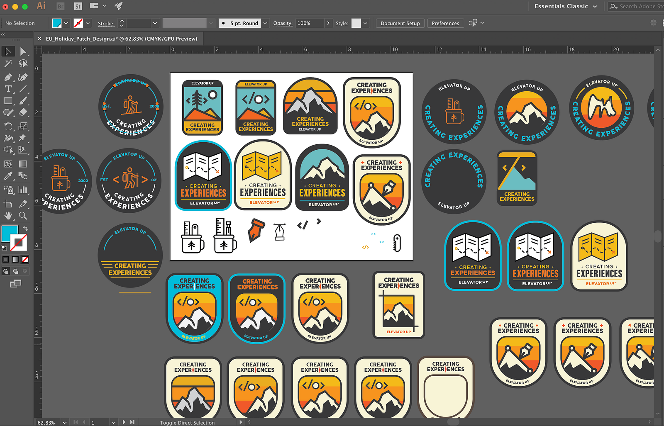Expand the stroke weight dropdown

[x=155, y=23]
